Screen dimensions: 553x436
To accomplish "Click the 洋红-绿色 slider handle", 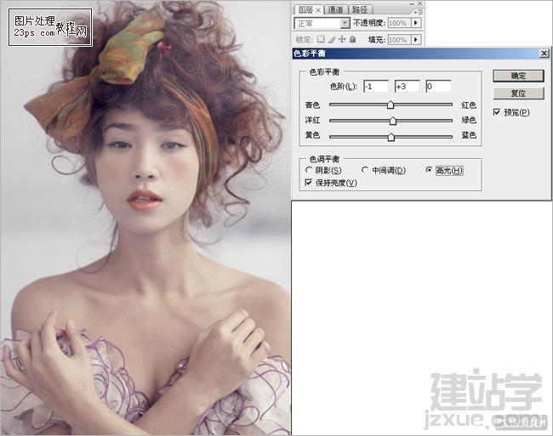I will (393, 121).
